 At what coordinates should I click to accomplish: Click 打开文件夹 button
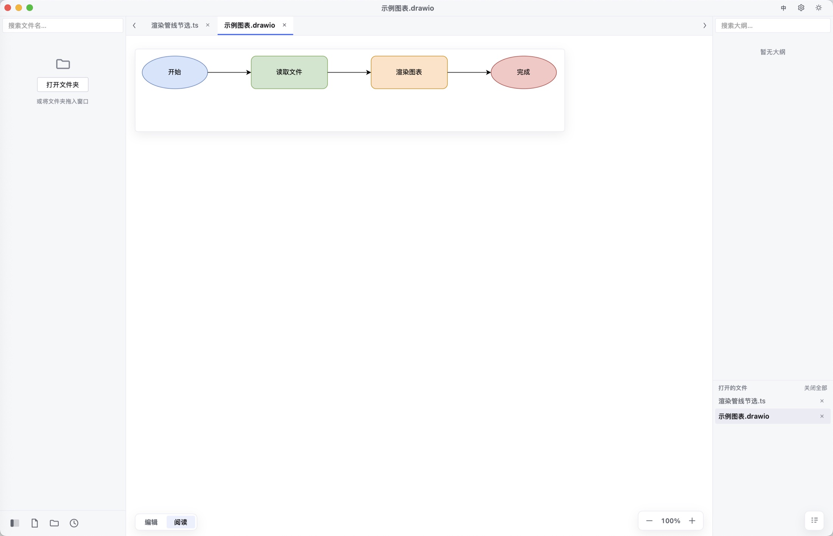pyautogui.click(x=63, y=85)
